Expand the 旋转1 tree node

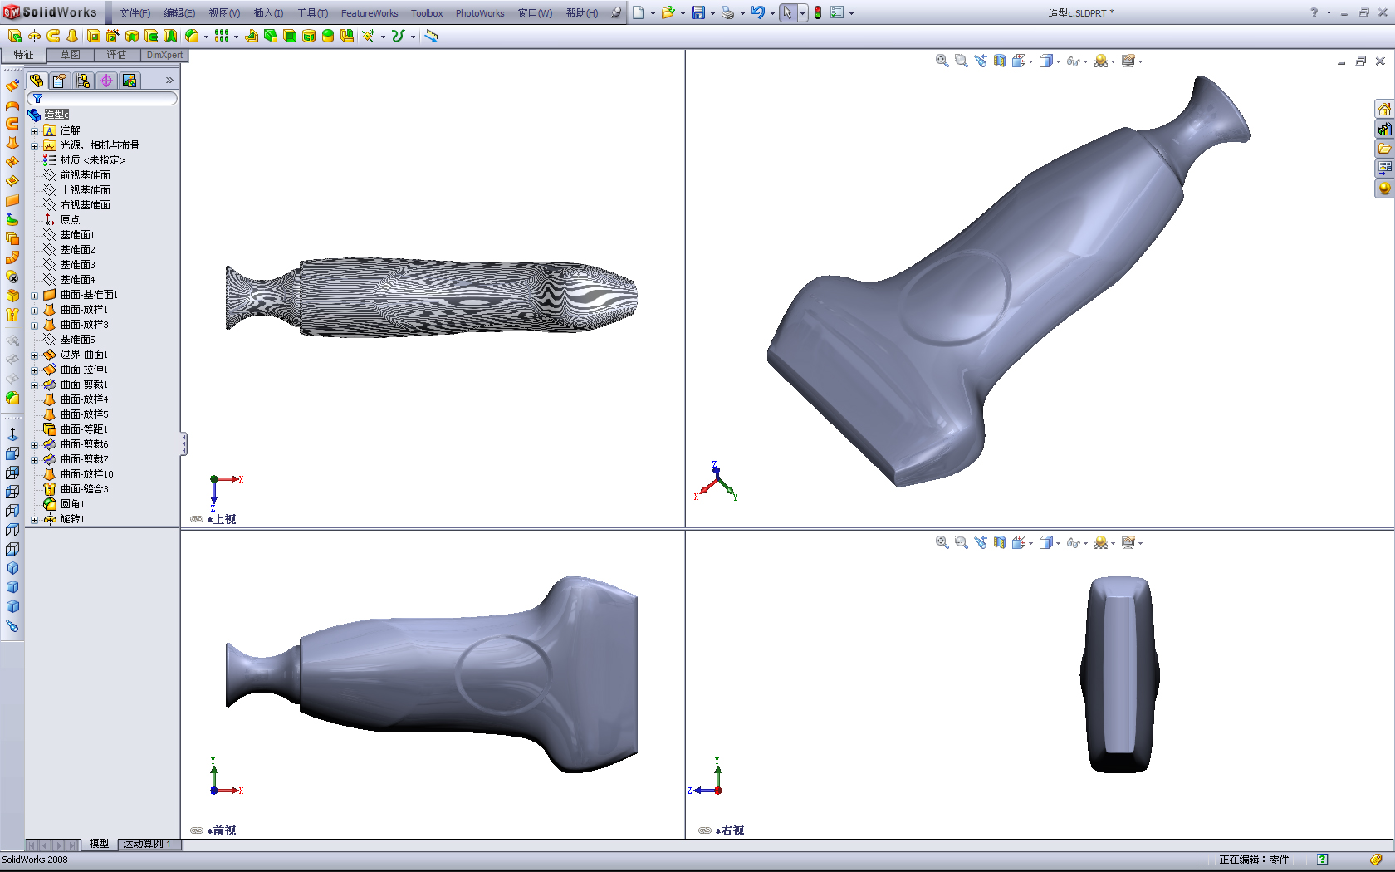click(x=34, y=520)
